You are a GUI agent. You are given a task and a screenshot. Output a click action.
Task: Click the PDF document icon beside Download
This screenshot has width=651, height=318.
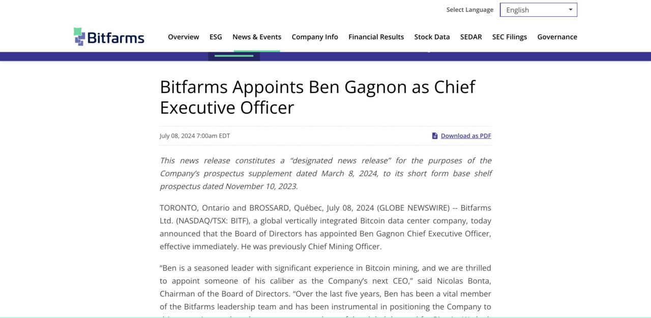[435, 135]
